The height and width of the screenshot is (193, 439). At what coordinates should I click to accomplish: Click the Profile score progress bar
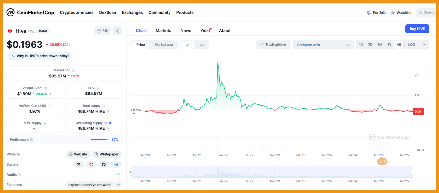pos(100,140)
